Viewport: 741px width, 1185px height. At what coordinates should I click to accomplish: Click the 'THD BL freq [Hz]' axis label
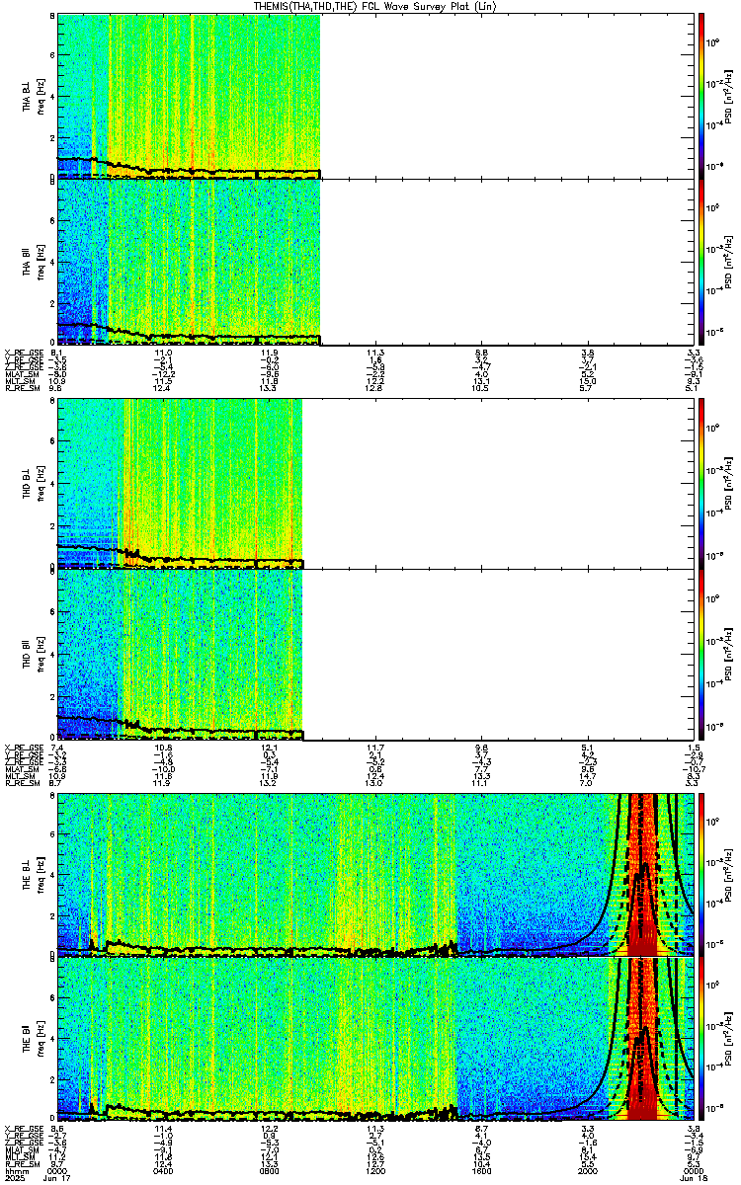(34, 484)
